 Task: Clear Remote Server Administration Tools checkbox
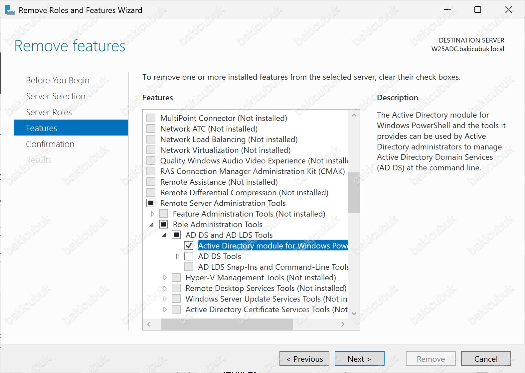coord(151,203)
